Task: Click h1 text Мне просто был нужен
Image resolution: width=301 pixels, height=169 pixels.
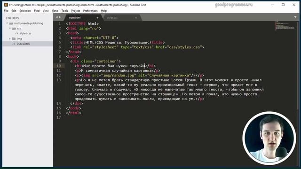Action: pyautogui.click(x=105, y=66)
